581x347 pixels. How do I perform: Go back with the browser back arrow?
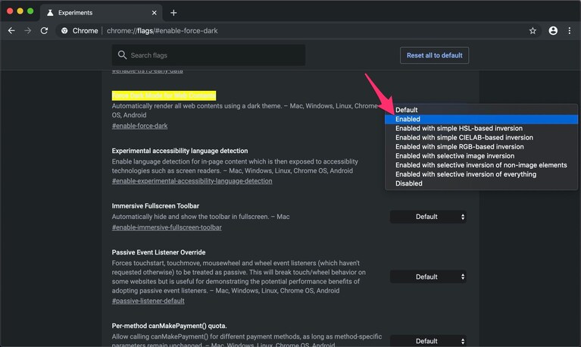click(11, 31)
